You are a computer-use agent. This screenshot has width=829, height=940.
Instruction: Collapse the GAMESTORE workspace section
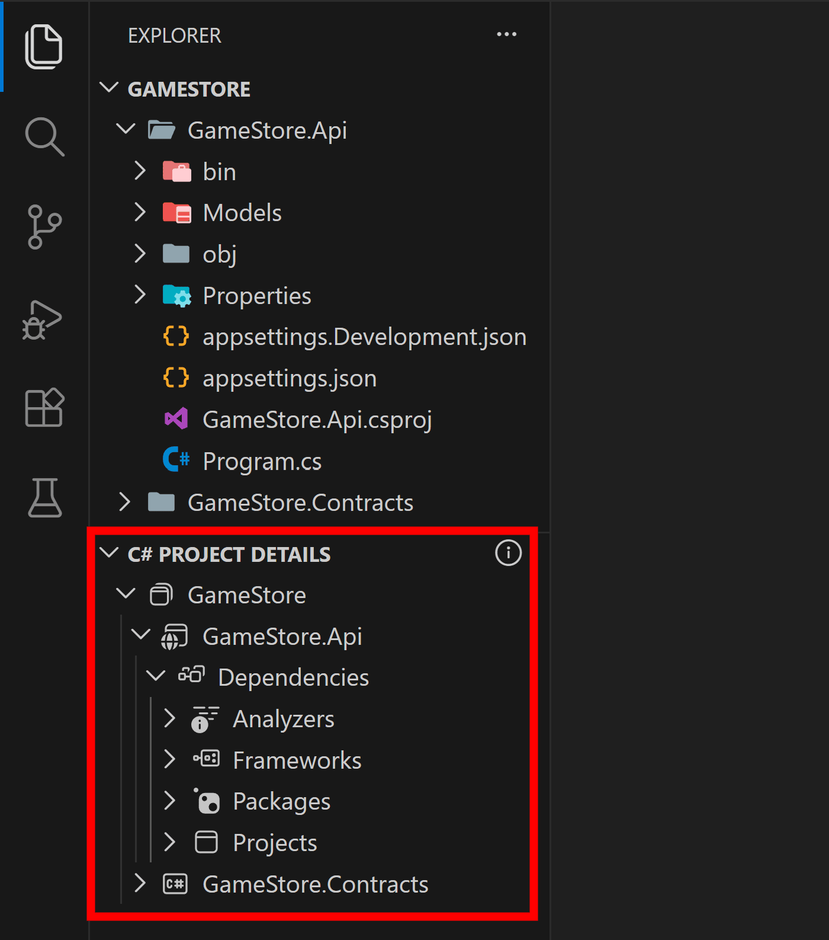[x=109, y=88]
